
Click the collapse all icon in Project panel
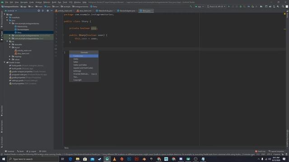43,11
